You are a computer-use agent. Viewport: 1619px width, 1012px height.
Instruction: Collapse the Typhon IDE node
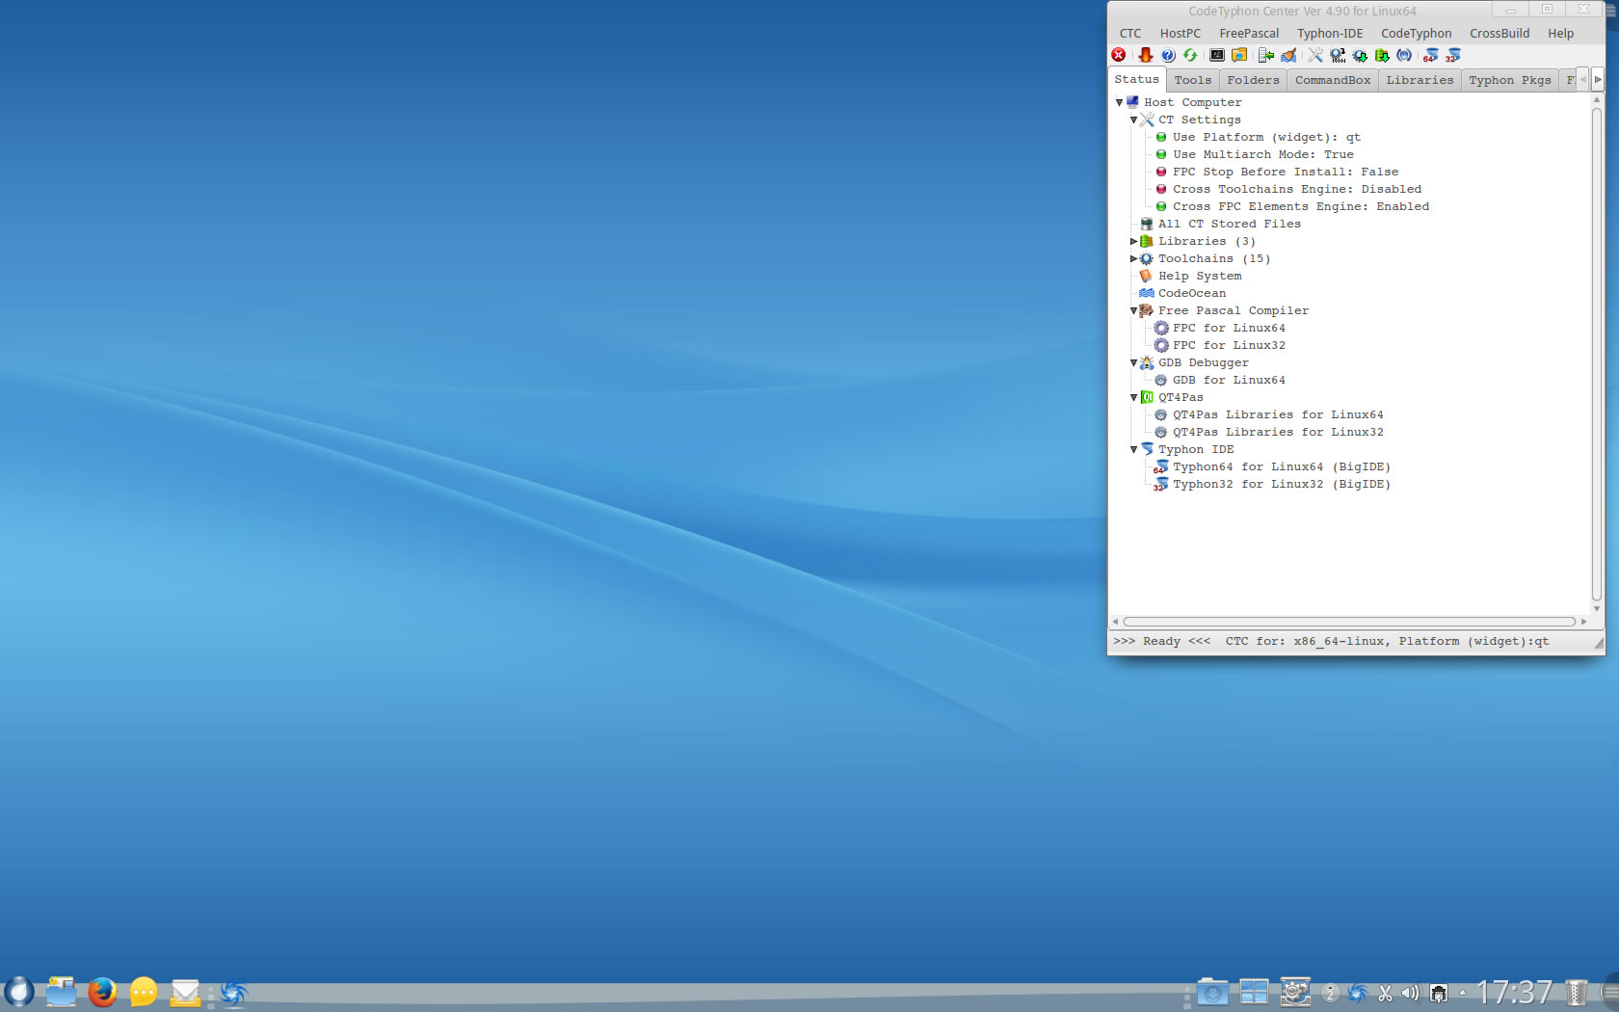1133,449
